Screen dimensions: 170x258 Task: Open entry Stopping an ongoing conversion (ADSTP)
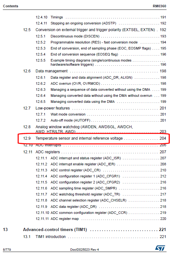pyautogui.click(x=101, y=23)
